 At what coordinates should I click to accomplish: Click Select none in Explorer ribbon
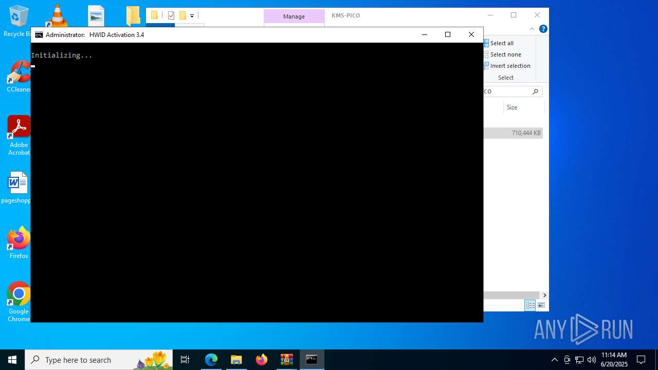[502, 54]
